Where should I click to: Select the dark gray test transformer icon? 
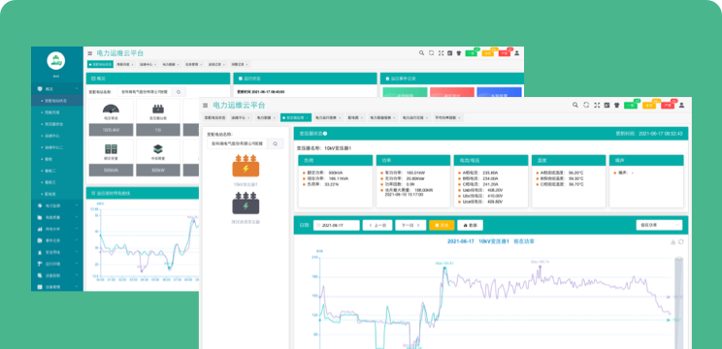(246, 203)
